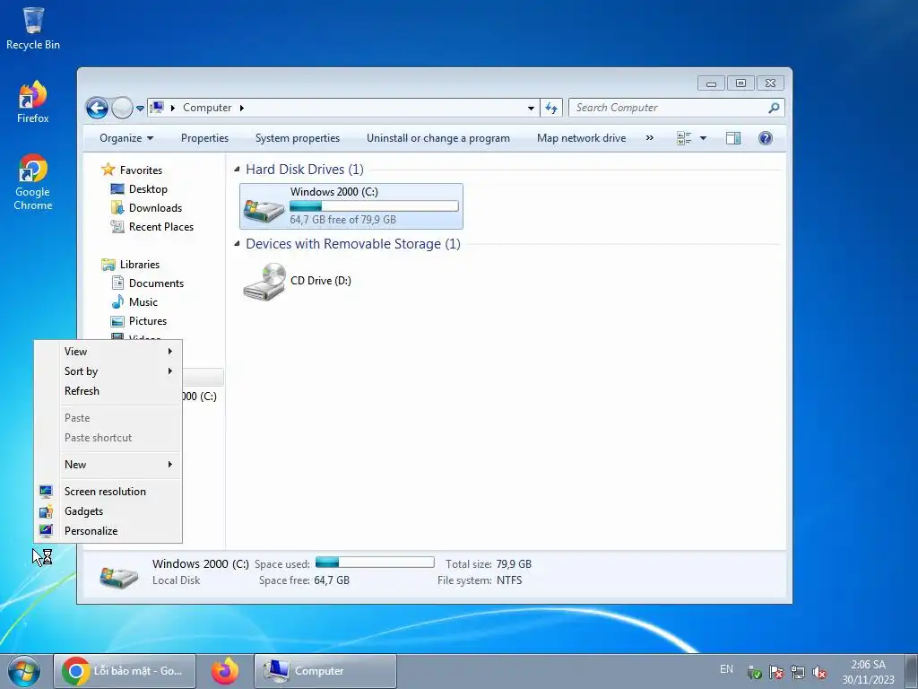Click the Space used bar in details pane
Image resolution: width=918 pixels, height=689 pixels.
(375, 563)
